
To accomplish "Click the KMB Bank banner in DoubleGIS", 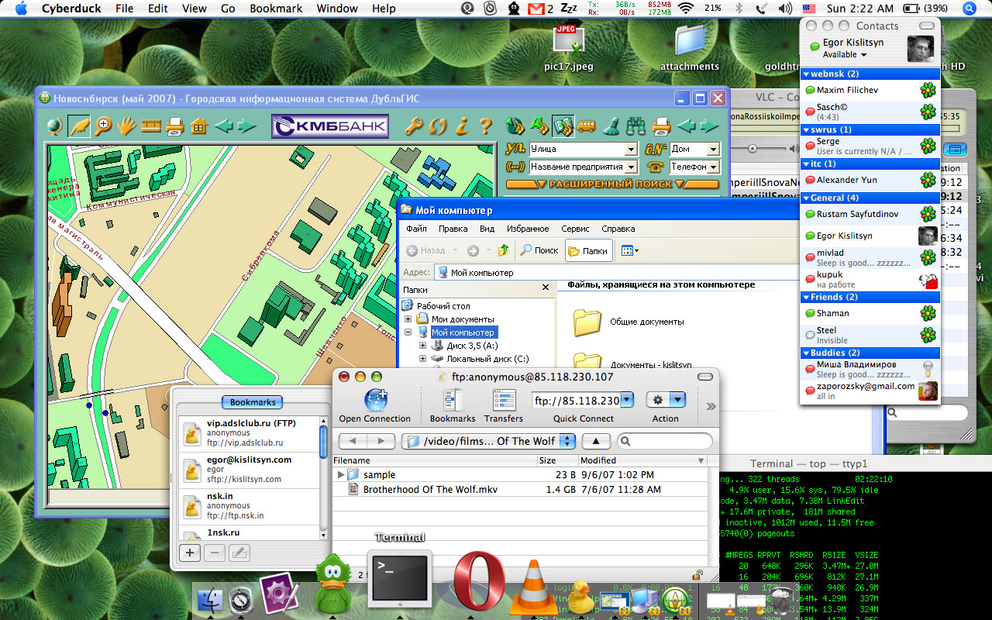I will (330, 126).
